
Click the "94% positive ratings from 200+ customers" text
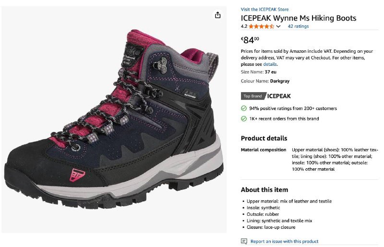point(293,108)
